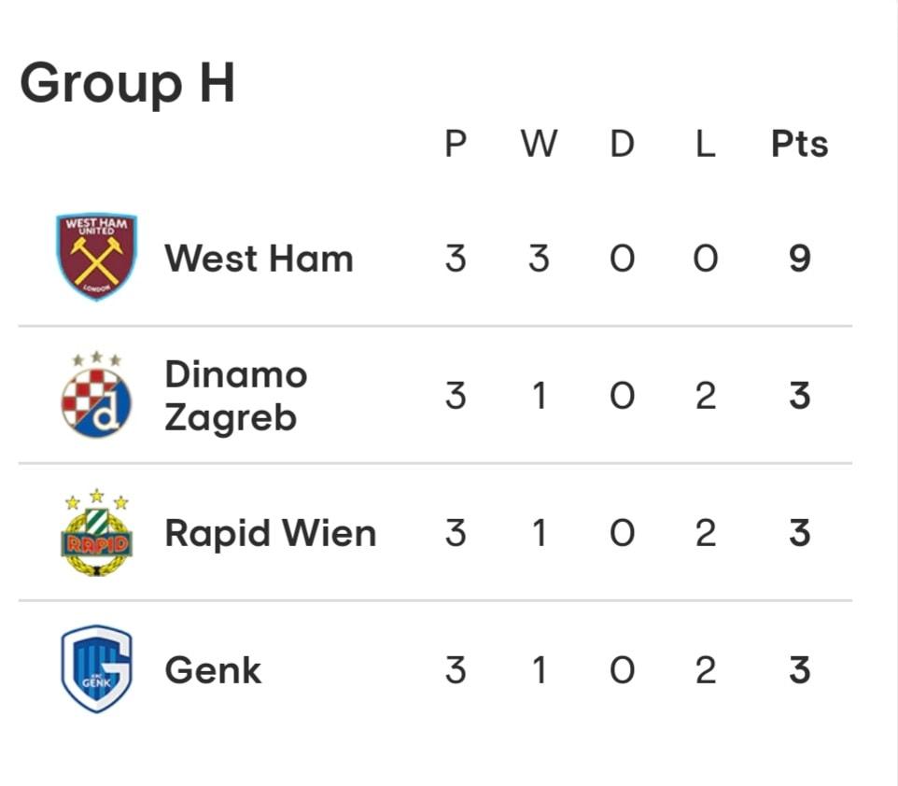Click the Group H heading
The width and height of the screenshot is (898, 786).
[x=128, y=84]
